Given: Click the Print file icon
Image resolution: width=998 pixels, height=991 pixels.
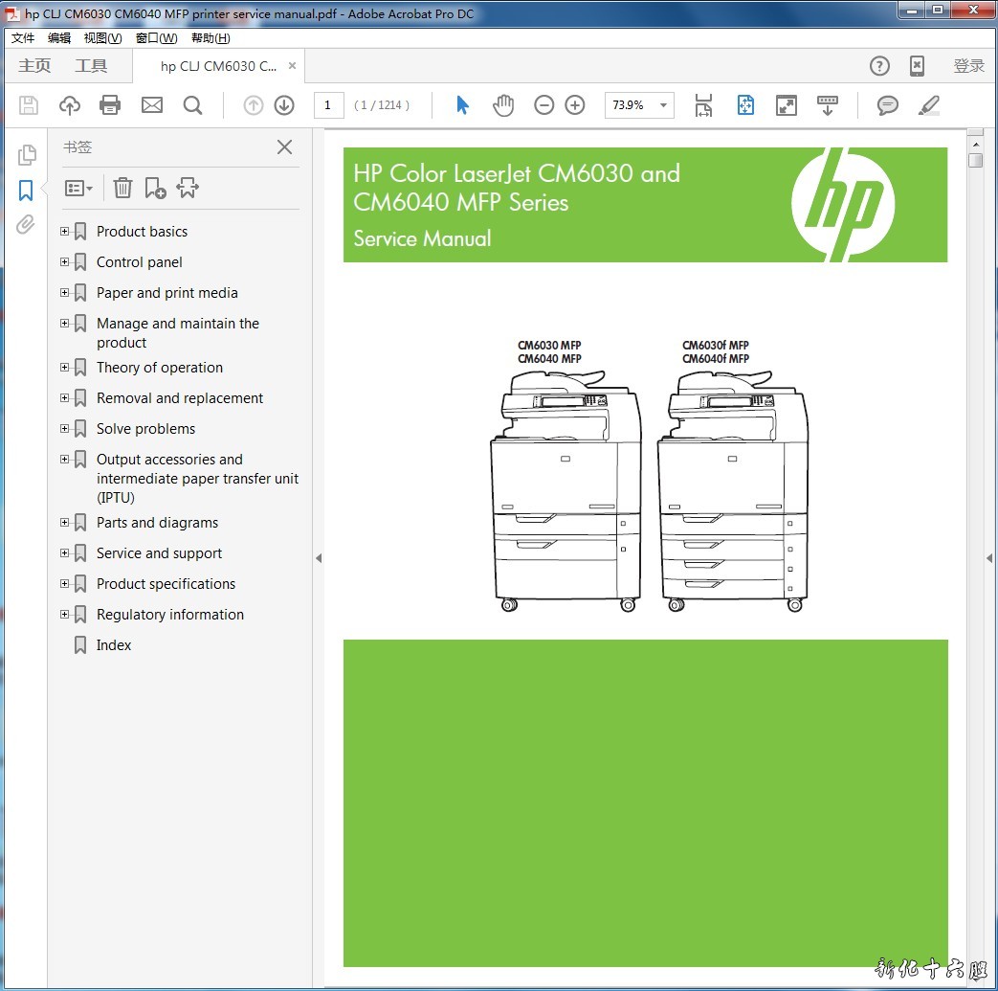Looking at the screenshot, I should pyautogui.click(x=110, y=105).
